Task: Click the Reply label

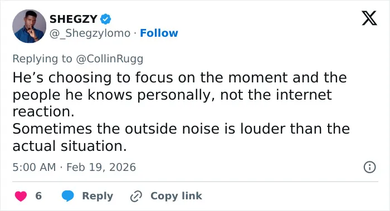Action: (x=97, y=196)
